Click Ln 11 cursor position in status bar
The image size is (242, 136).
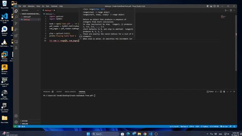tap(174, 127)
